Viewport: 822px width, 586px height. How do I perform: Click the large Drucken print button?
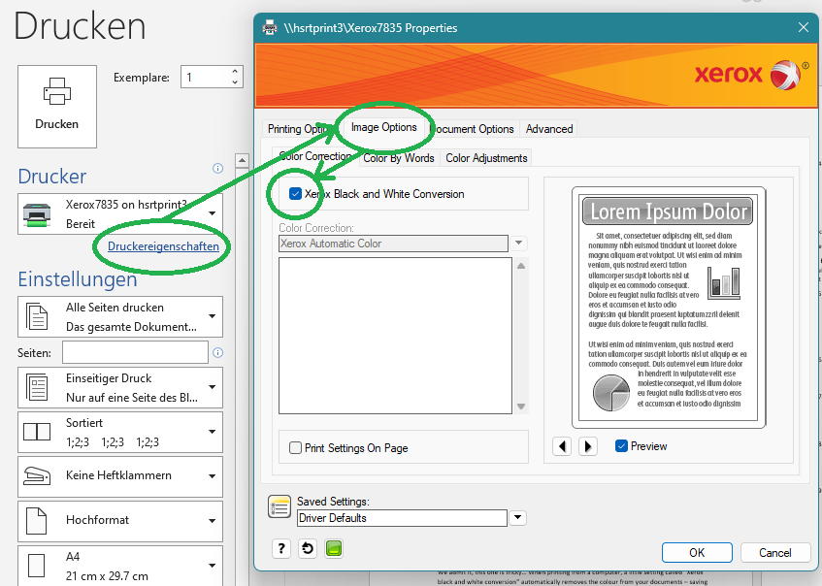click(x=57, y=107)
